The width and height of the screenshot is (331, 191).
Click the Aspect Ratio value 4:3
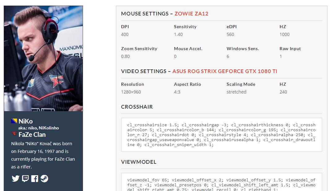click(x=177, y=92)
